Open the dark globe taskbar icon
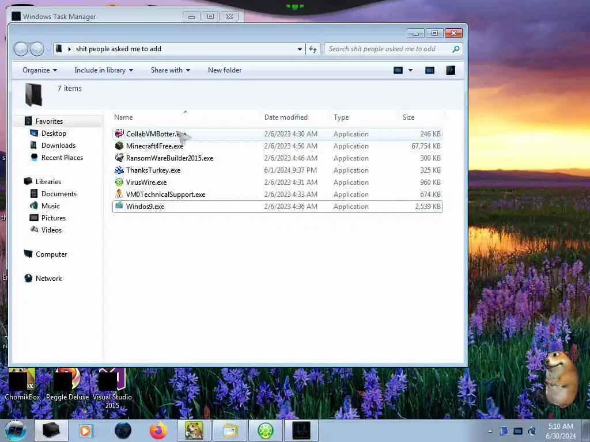Viewport: 590px width, 442px height. click(x=123, y=430)
